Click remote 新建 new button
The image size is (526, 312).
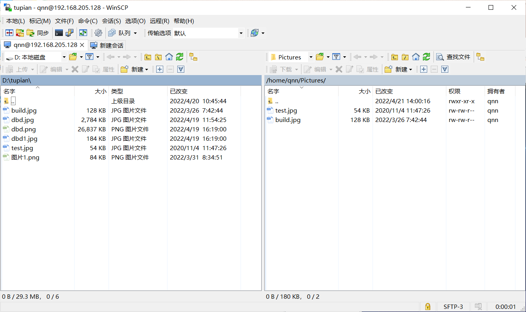coord(398,69)
